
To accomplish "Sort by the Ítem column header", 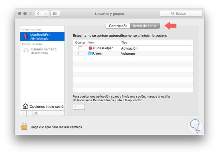I will [104, 42].
